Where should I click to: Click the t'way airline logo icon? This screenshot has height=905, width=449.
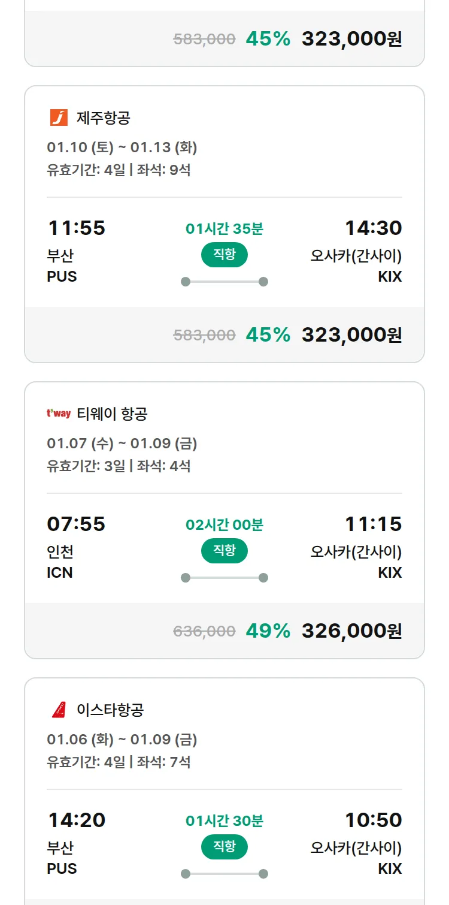tap(59, 414)
